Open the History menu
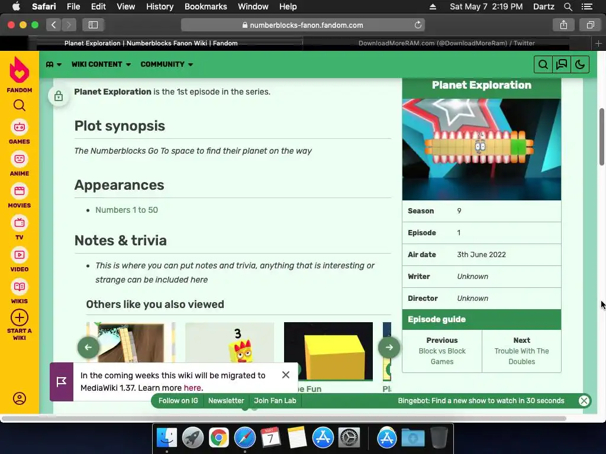 (x=160, y=7)
